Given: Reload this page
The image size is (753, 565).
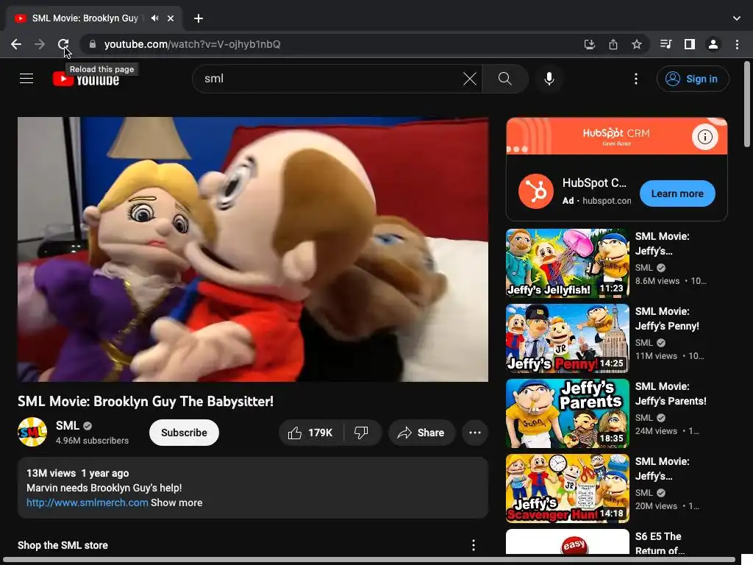Looking at the screenshot, I should [63, 44].
